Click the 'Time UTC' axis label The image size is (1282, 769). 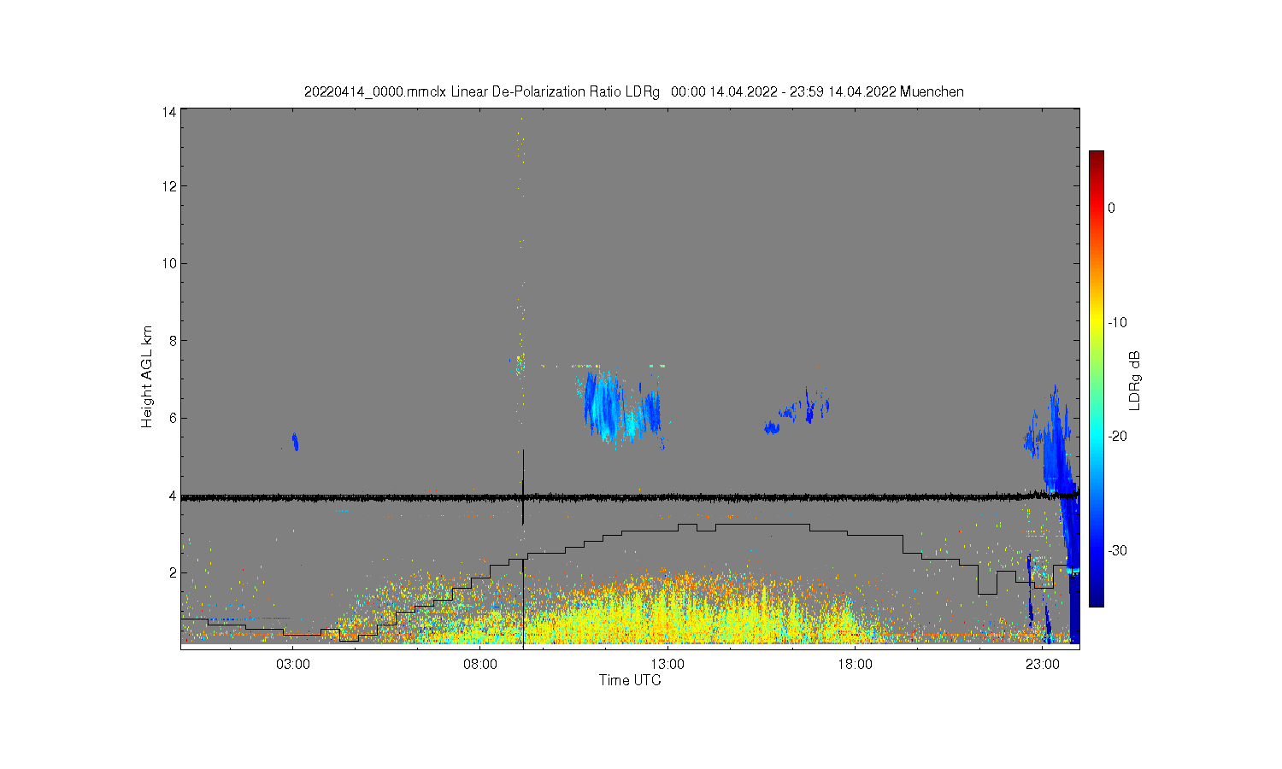point(630,681)
